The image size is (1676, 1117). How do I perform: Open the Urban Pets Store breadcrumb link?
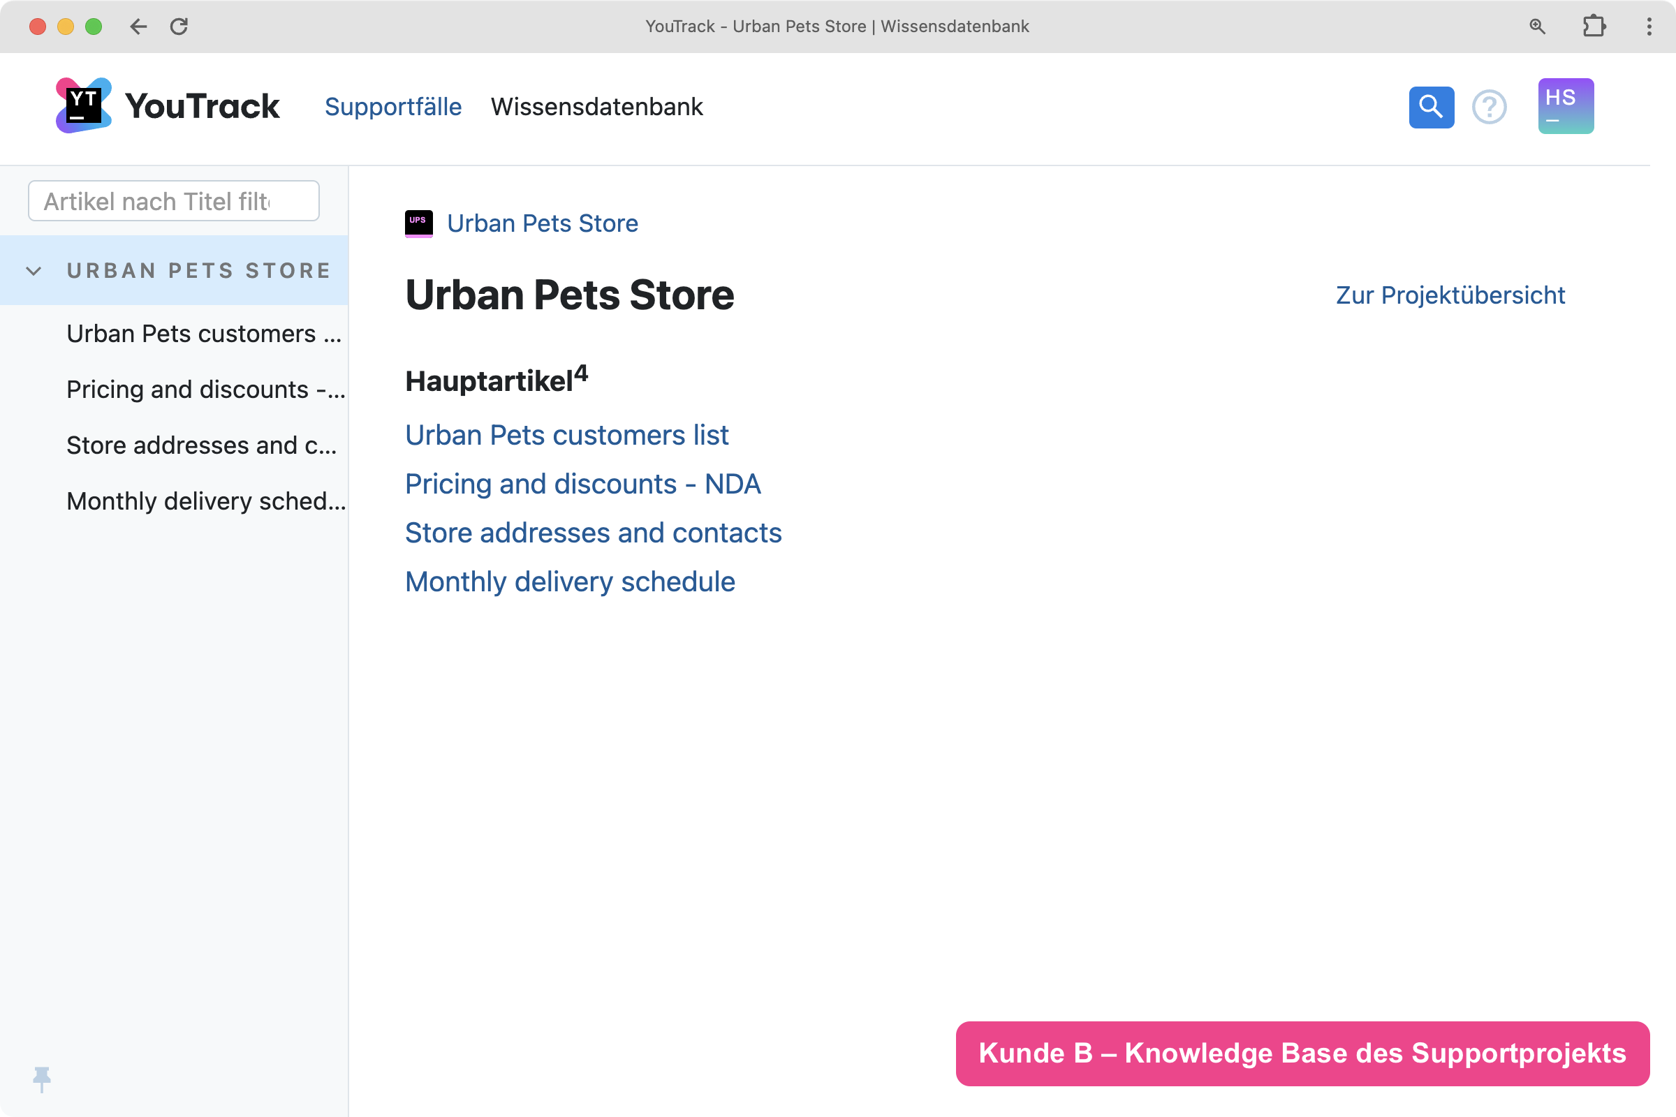[x=543, y=223]
